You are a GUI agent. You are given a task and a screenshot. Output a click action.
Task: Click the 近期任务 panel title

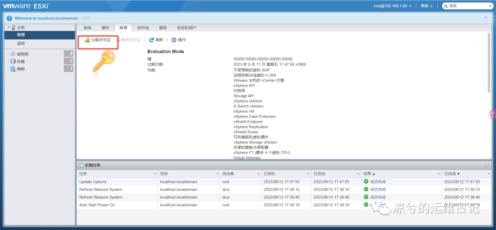[93, 165]
